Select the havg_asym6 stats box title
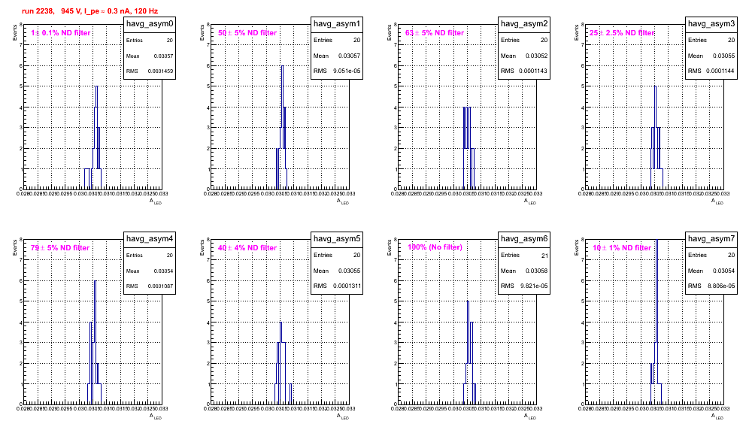Viewport: 749px width, 430px height. tap(524, 239)
